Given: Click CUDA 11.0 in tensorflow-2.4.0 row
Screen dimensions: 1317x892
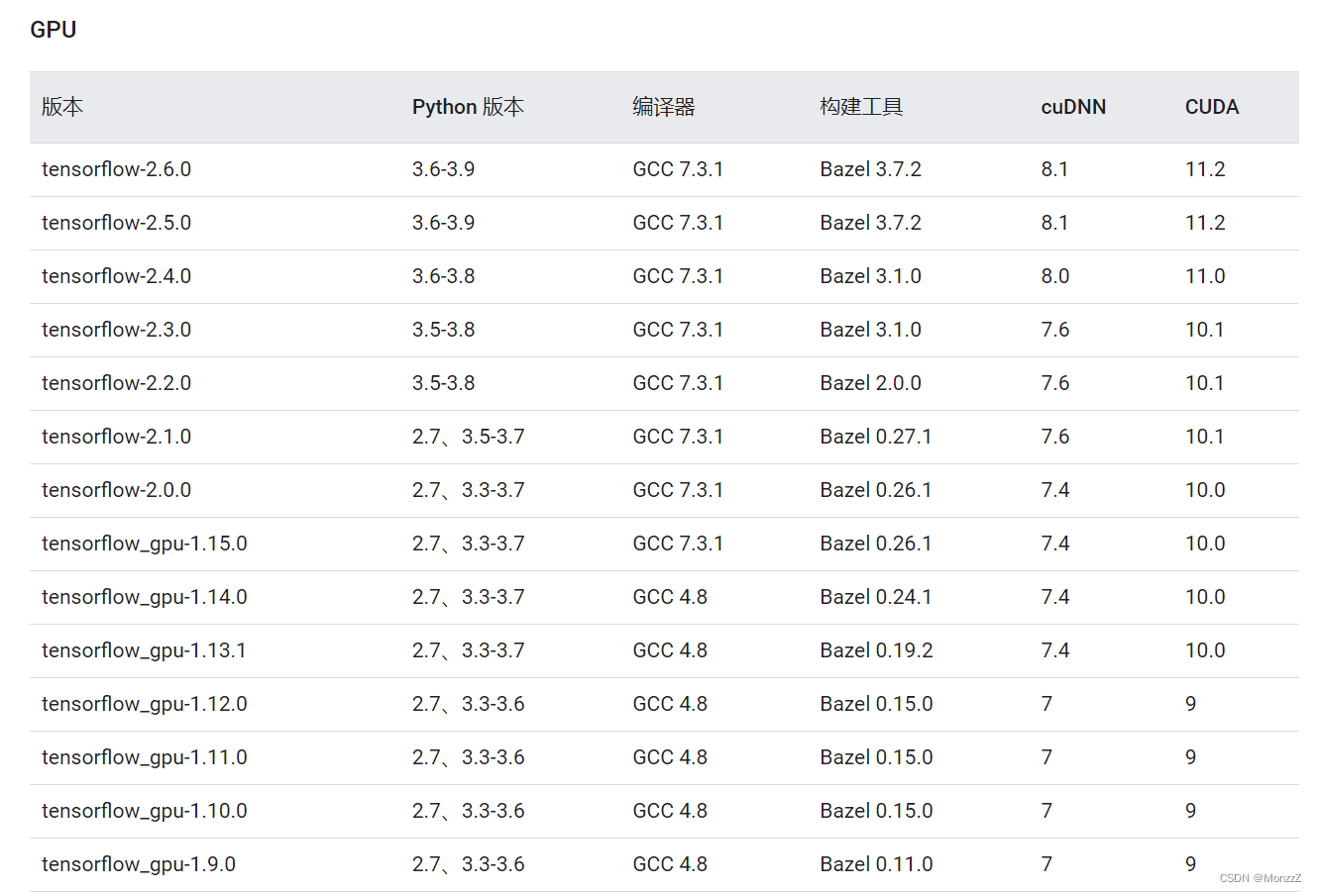Looking at the screenshot, I should point(1205,276).
